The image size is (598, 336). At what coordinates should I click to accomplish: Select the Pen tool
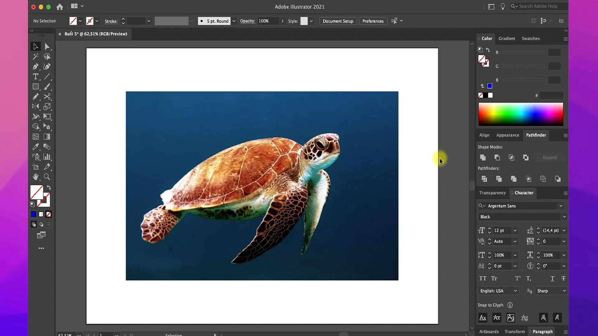[x=36, y=67]
